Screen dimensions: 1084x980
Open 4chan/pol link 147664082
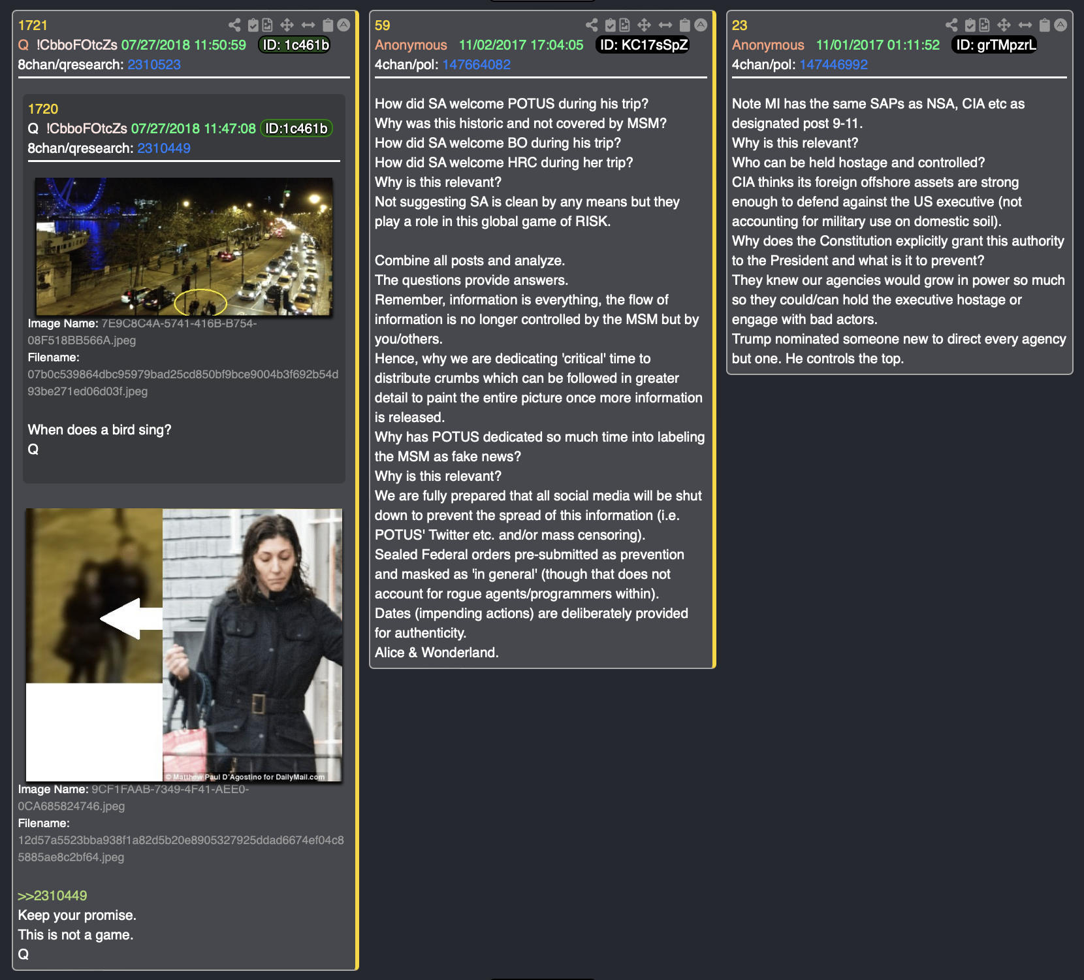pyautogui.click(x=477, y=65)
